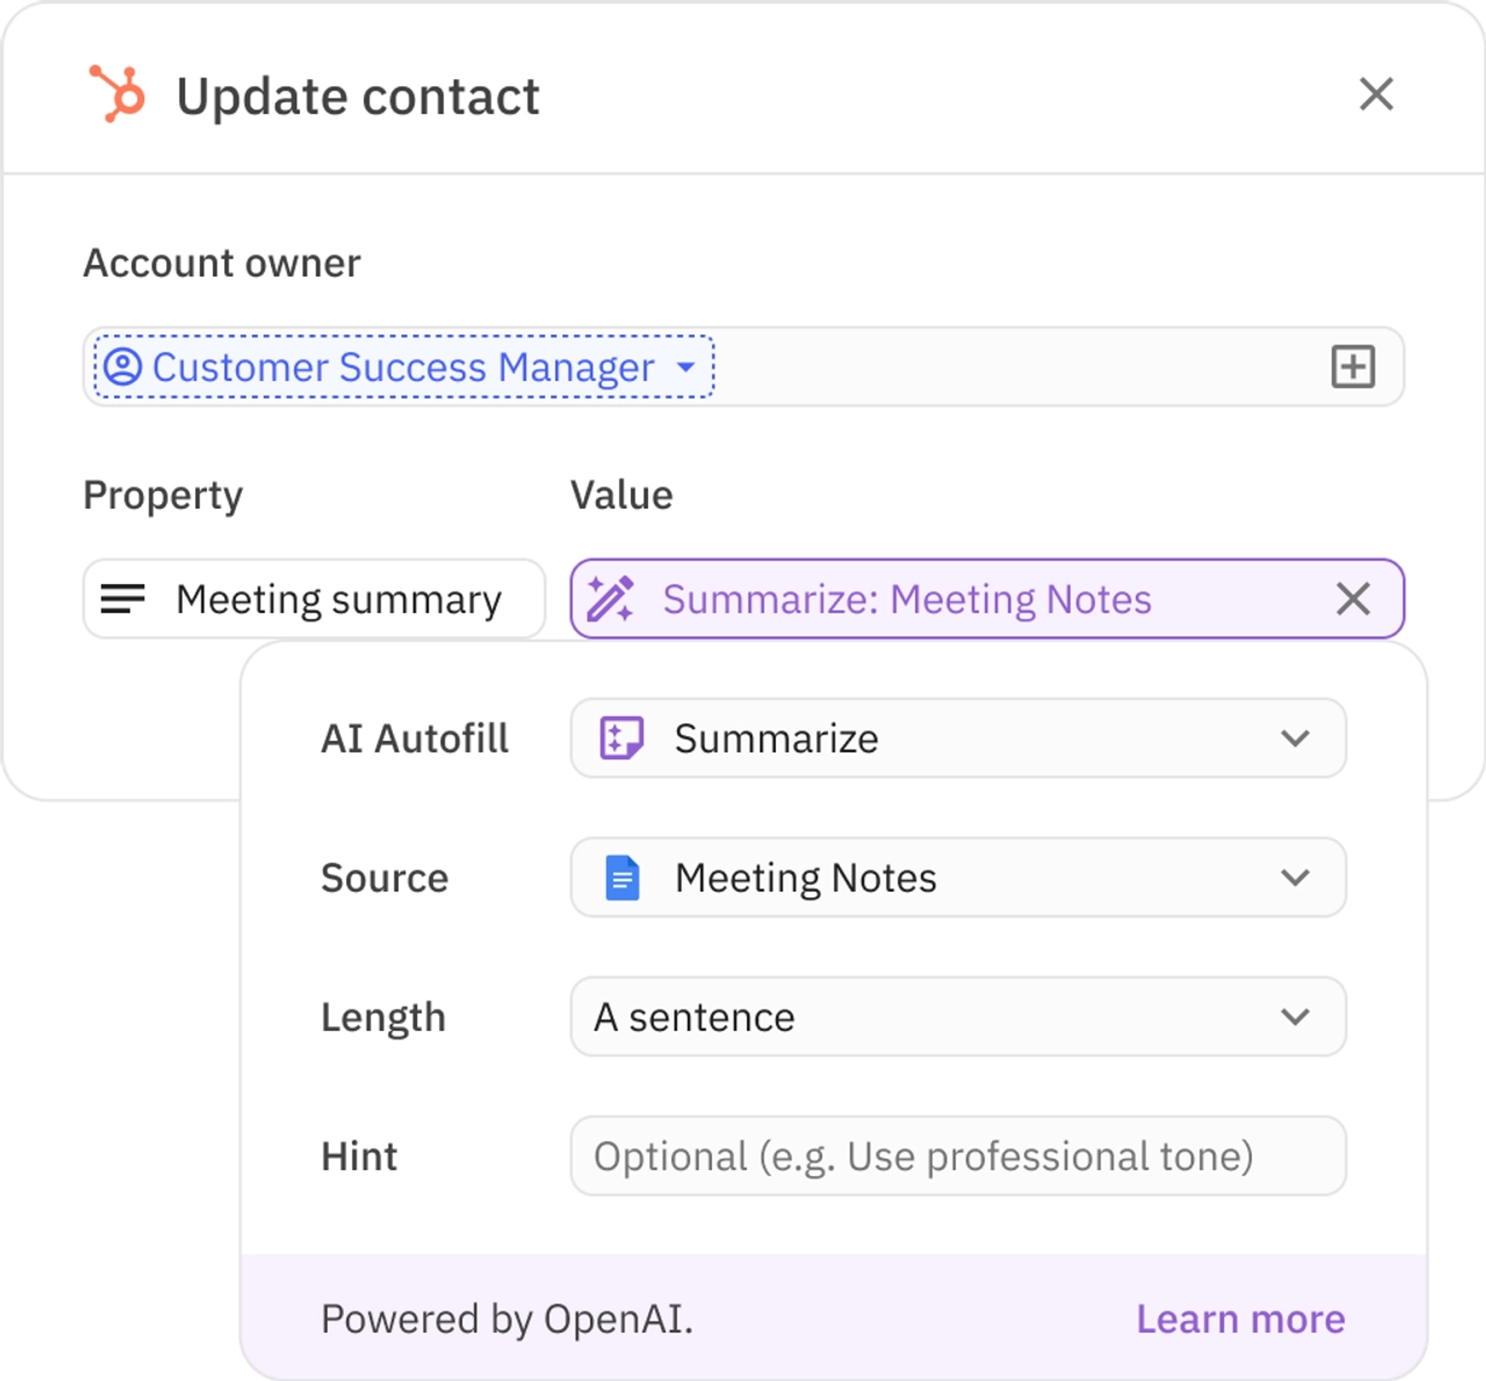Viewport: 1486px width, 1381px height.
Task: Expand Customer Success Manager chip dropdown arrow
Action: (685, 367)
